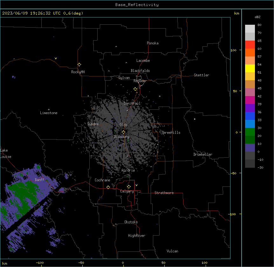Image resolution: width=274 pixels, height=267 pixels.
Task: Click the Innisfail label
Action: pyautogui.click(x=132, y=103)
